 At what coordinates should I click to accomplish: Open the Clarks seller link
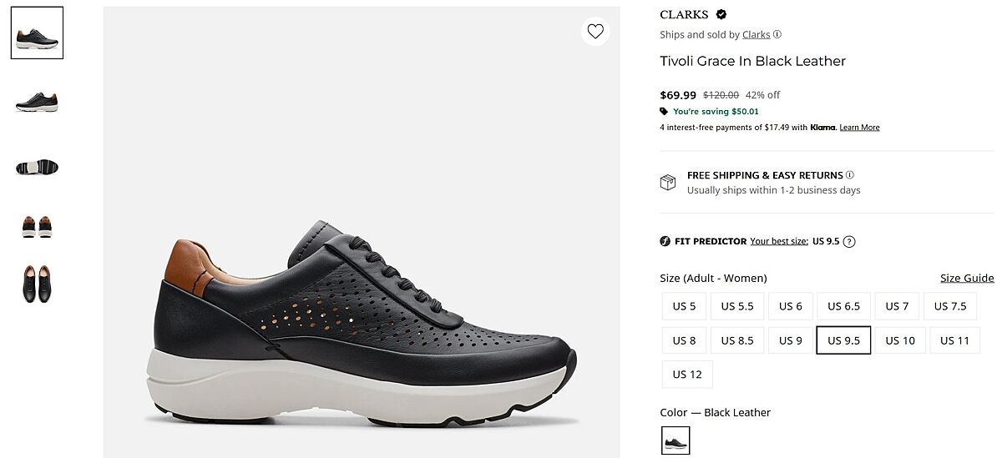(x=756, y=35)
